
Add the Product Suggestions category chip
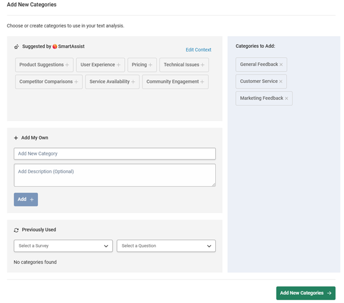point(44,65)
